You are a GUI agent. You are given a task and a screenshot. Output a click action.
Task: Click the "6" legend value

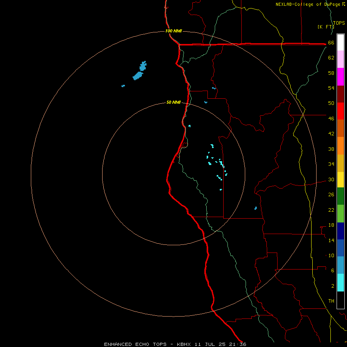coord(333,271)
